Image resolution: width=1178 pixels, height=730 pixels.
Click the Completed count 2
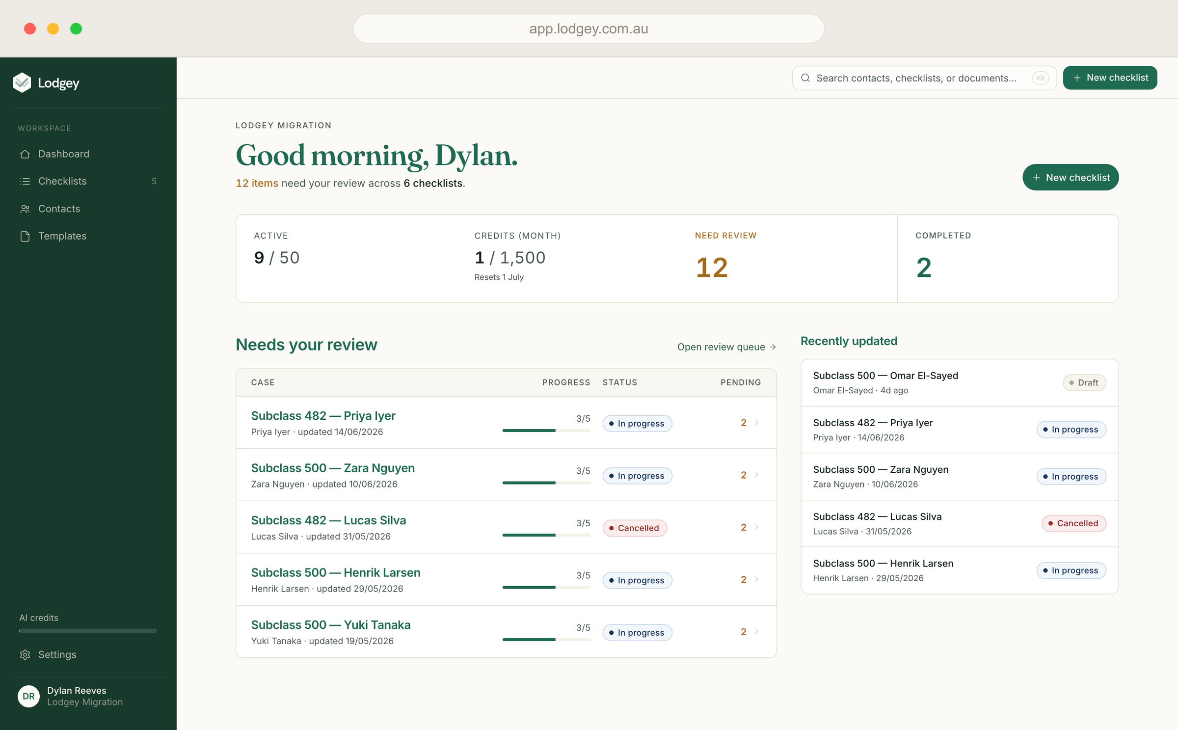924,268
